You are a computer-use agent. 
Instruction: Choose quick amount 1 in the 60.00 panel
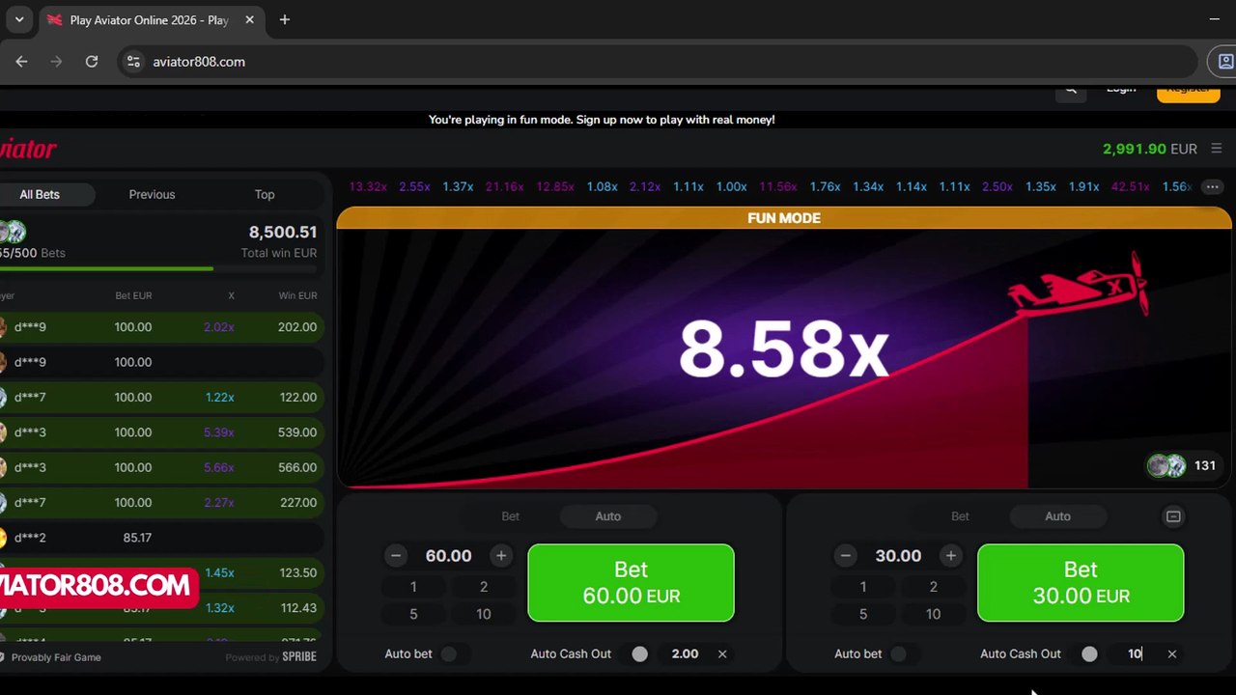(413, 587)
